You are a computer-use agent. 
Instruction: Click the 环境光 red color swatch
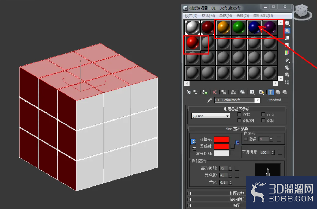(221, 140)
